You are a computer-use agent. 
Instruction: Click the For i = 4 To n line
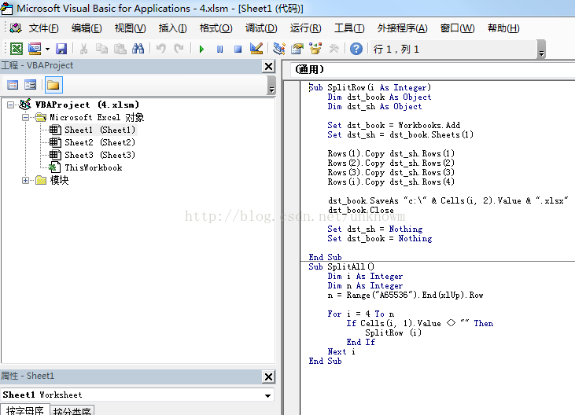coord(361,314)
